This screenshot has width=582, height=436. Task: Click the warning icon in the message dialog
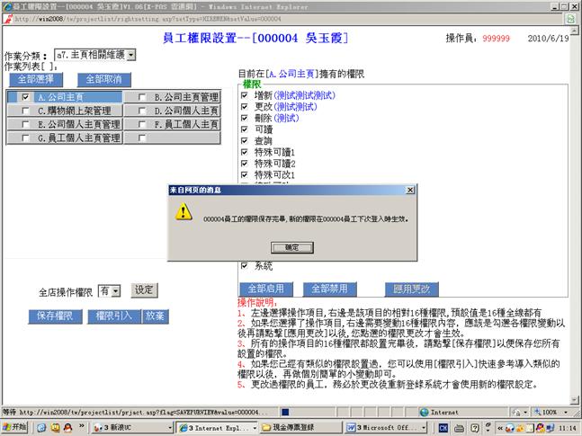184,211
